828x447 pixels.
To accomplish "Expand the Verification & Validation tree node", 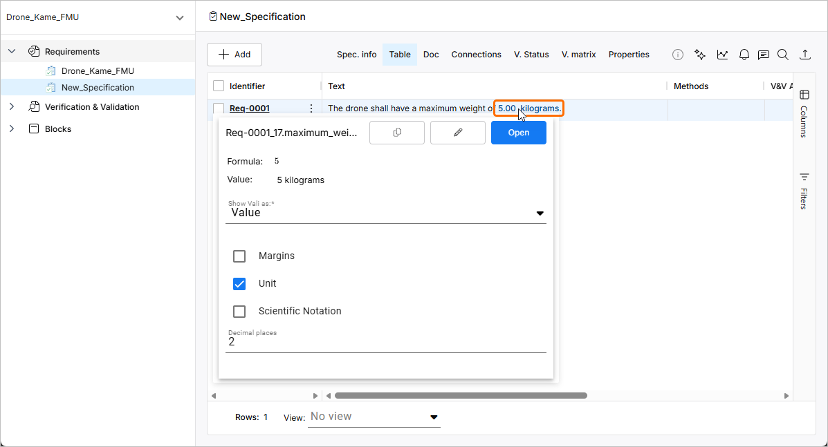I will point(12,107).
